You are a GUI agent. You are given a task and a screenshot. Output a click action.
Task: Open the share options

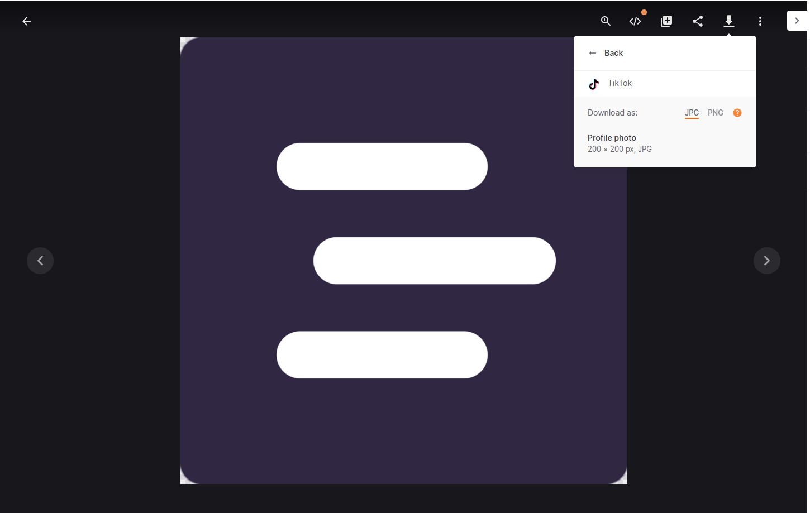click(x=697, y=21)
